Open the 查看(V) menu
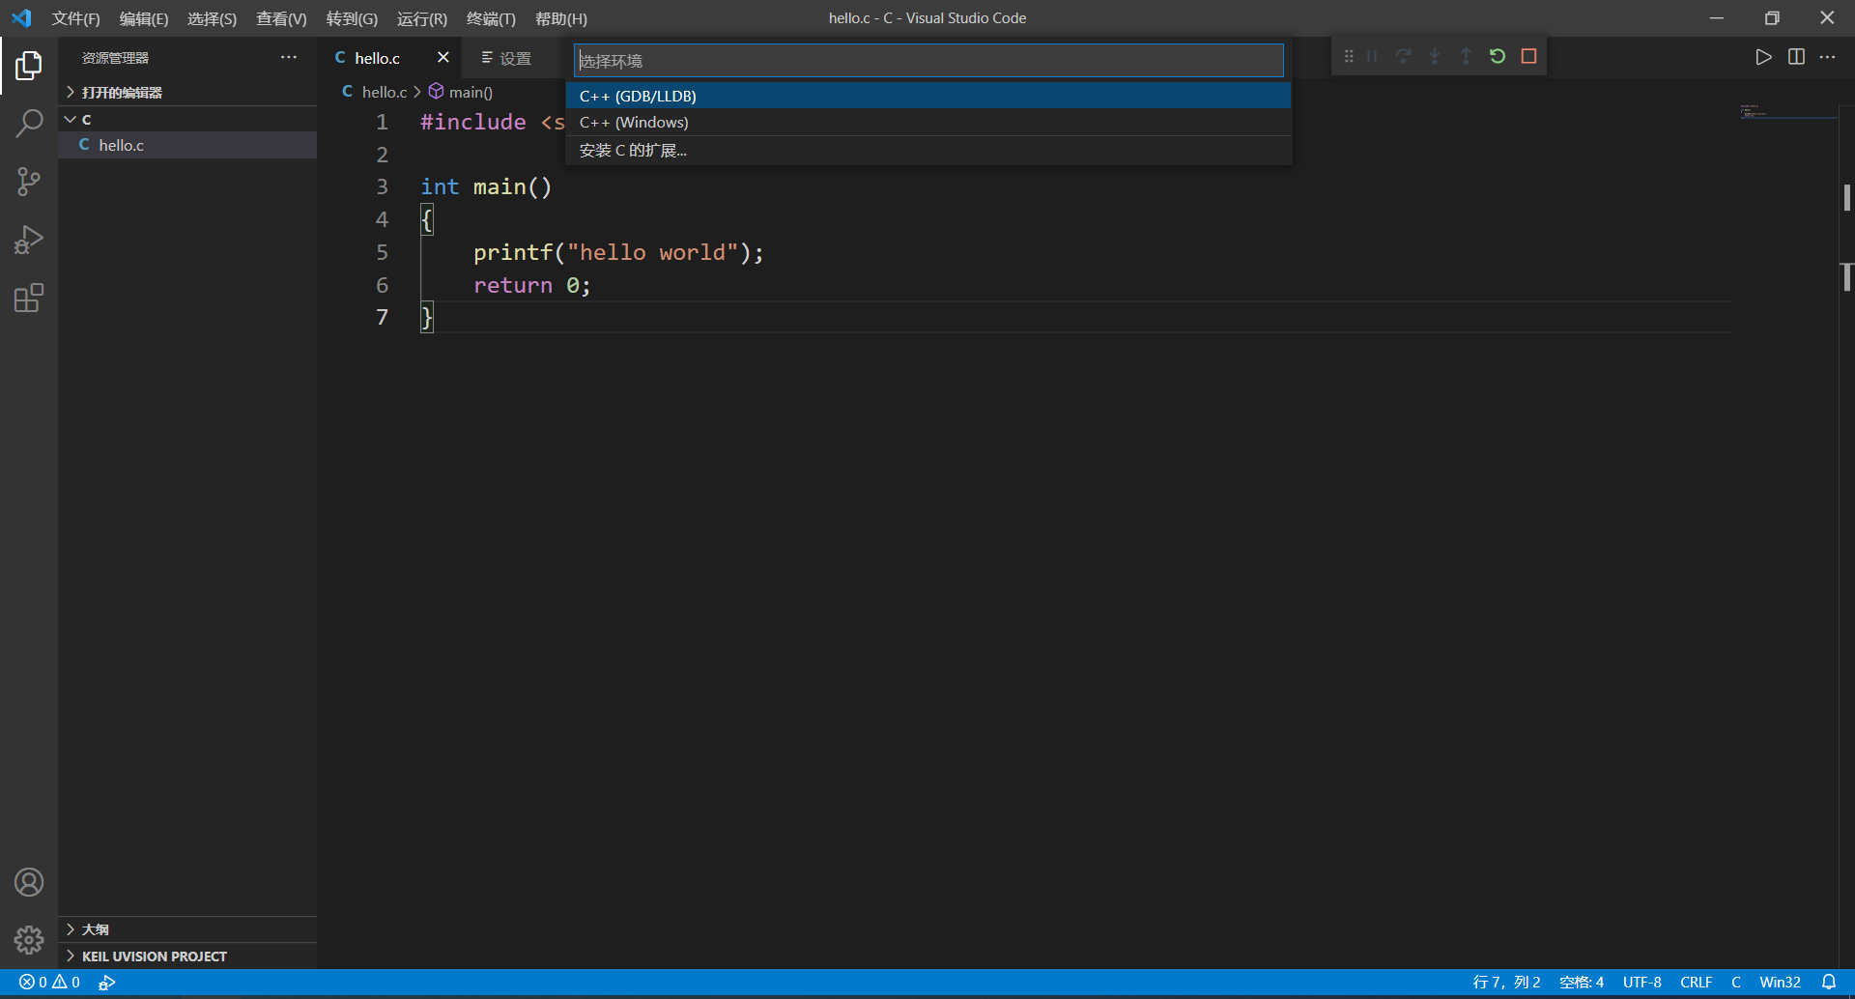Image resolution: width=1855 pixels, height=999 pixels. (x=281, y=18)
